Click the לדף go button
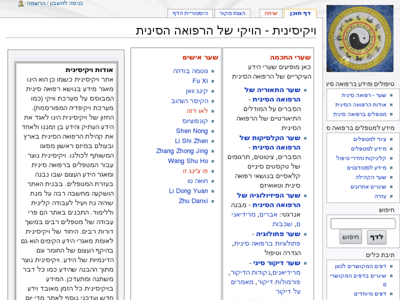400x300 pixels. click(376, 237)
